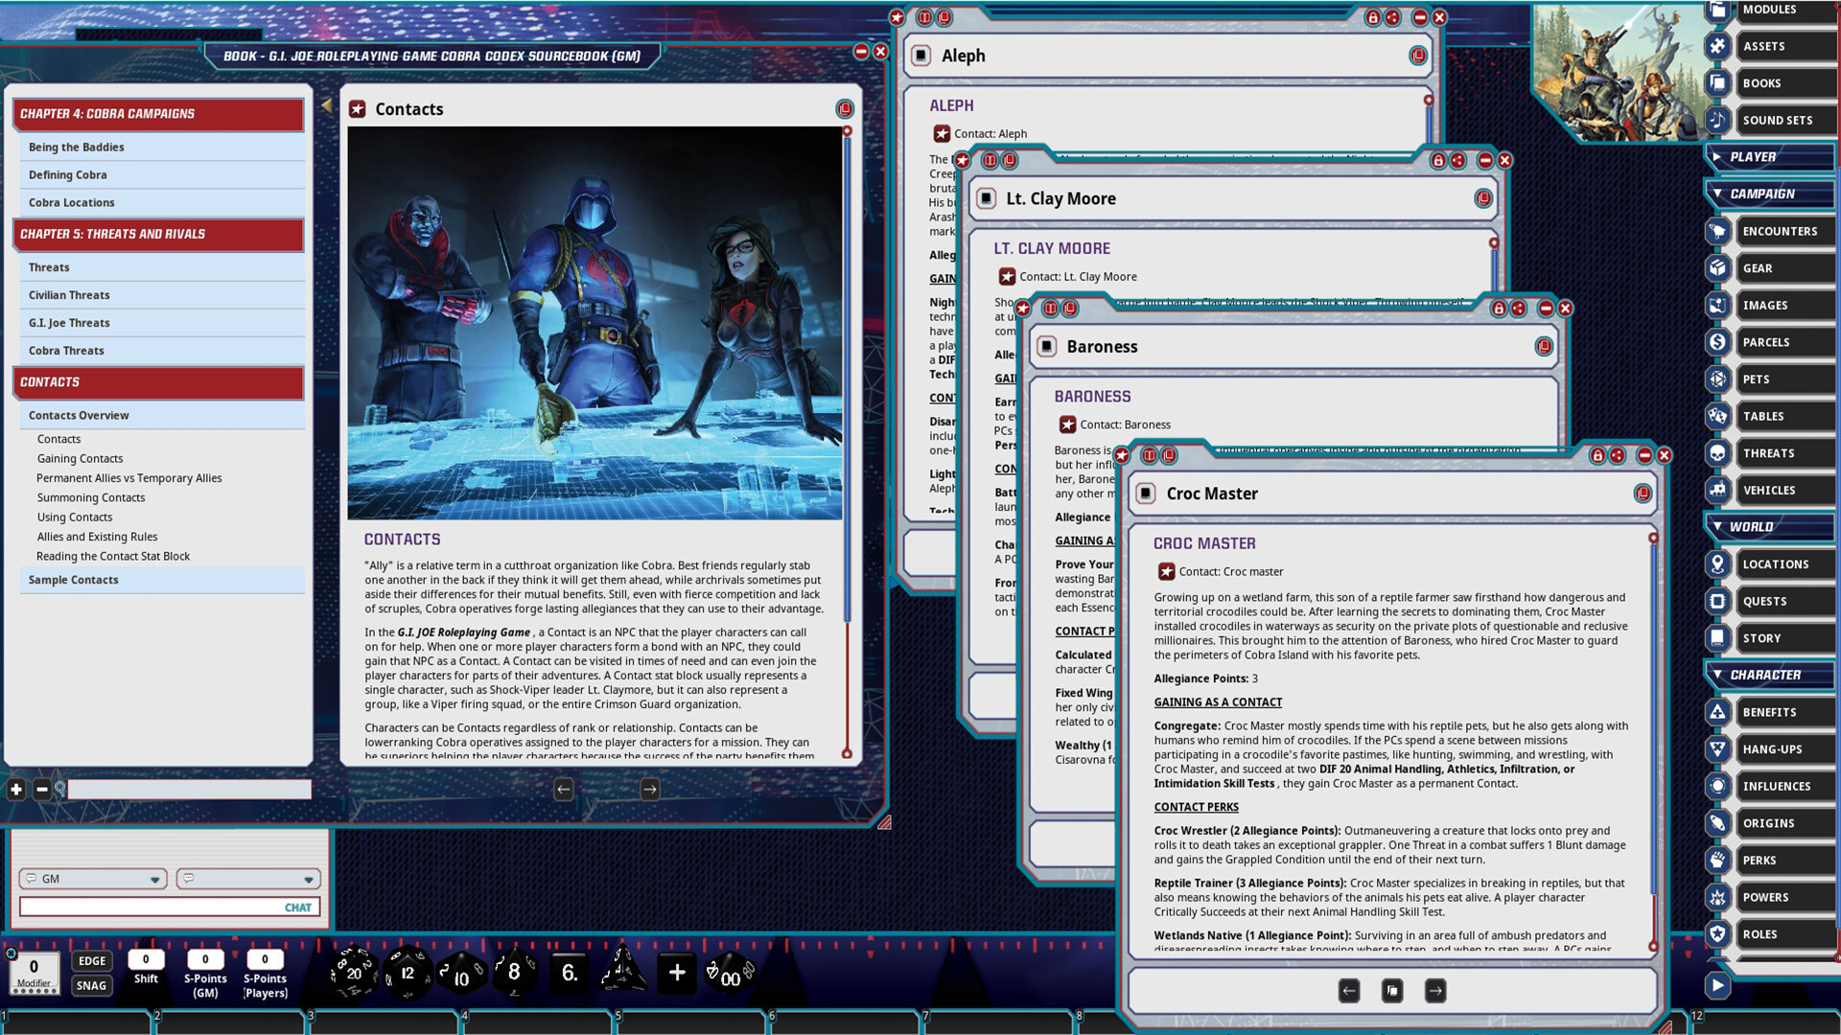Viewport: 1841px width, 1035px height.
Task: Open the Encounters panel from the Campaign sidebar
Action: tap(1781, 231)
